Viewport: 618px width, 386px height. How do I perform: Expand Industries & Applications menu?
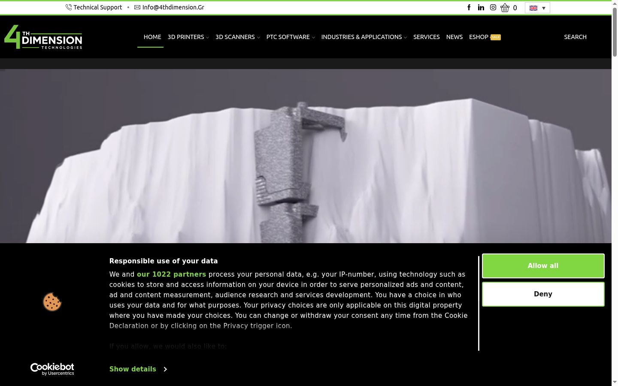pos(364,37)
